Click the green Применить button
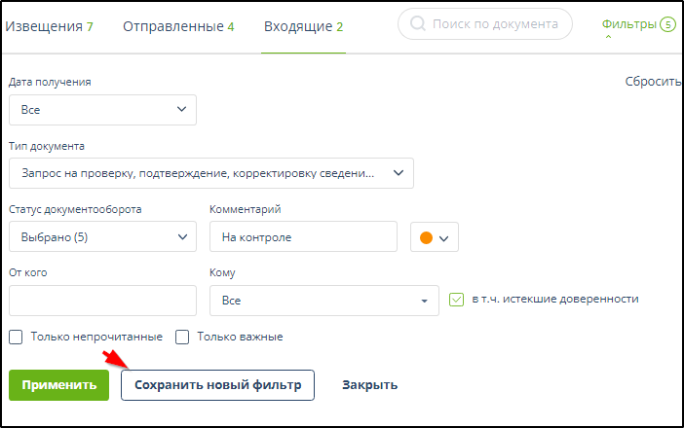This screenshot has width=684, height=428. [58, 384]
